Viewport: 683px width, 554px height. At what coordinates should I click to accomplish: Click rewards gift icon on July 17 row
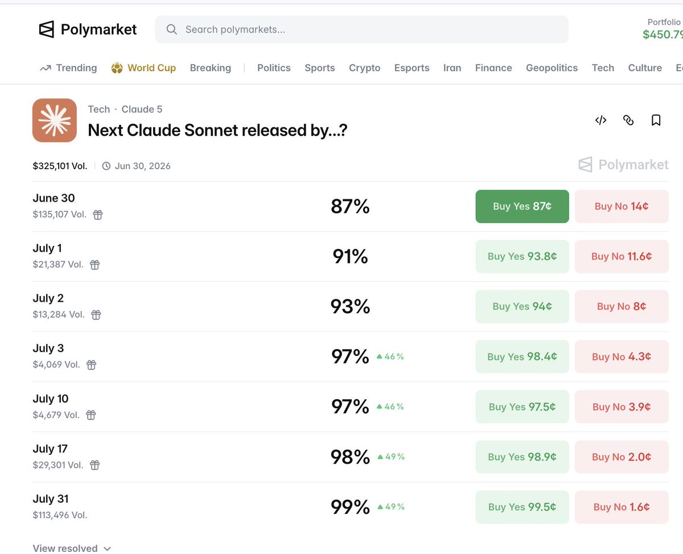pos(95,465)
